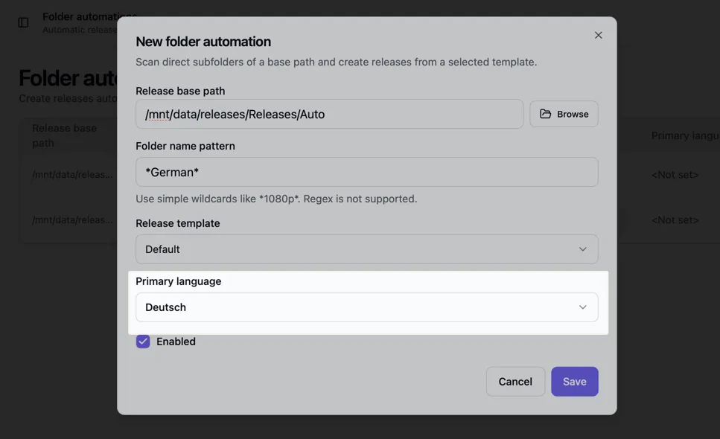The width and height of the screenshot is (720, 439).
Task: Click second row <Not set> language cell
Action: [675, 220]
